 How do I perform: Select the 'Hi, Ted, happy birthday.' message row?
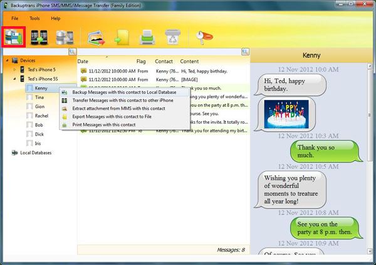(164, 71)
